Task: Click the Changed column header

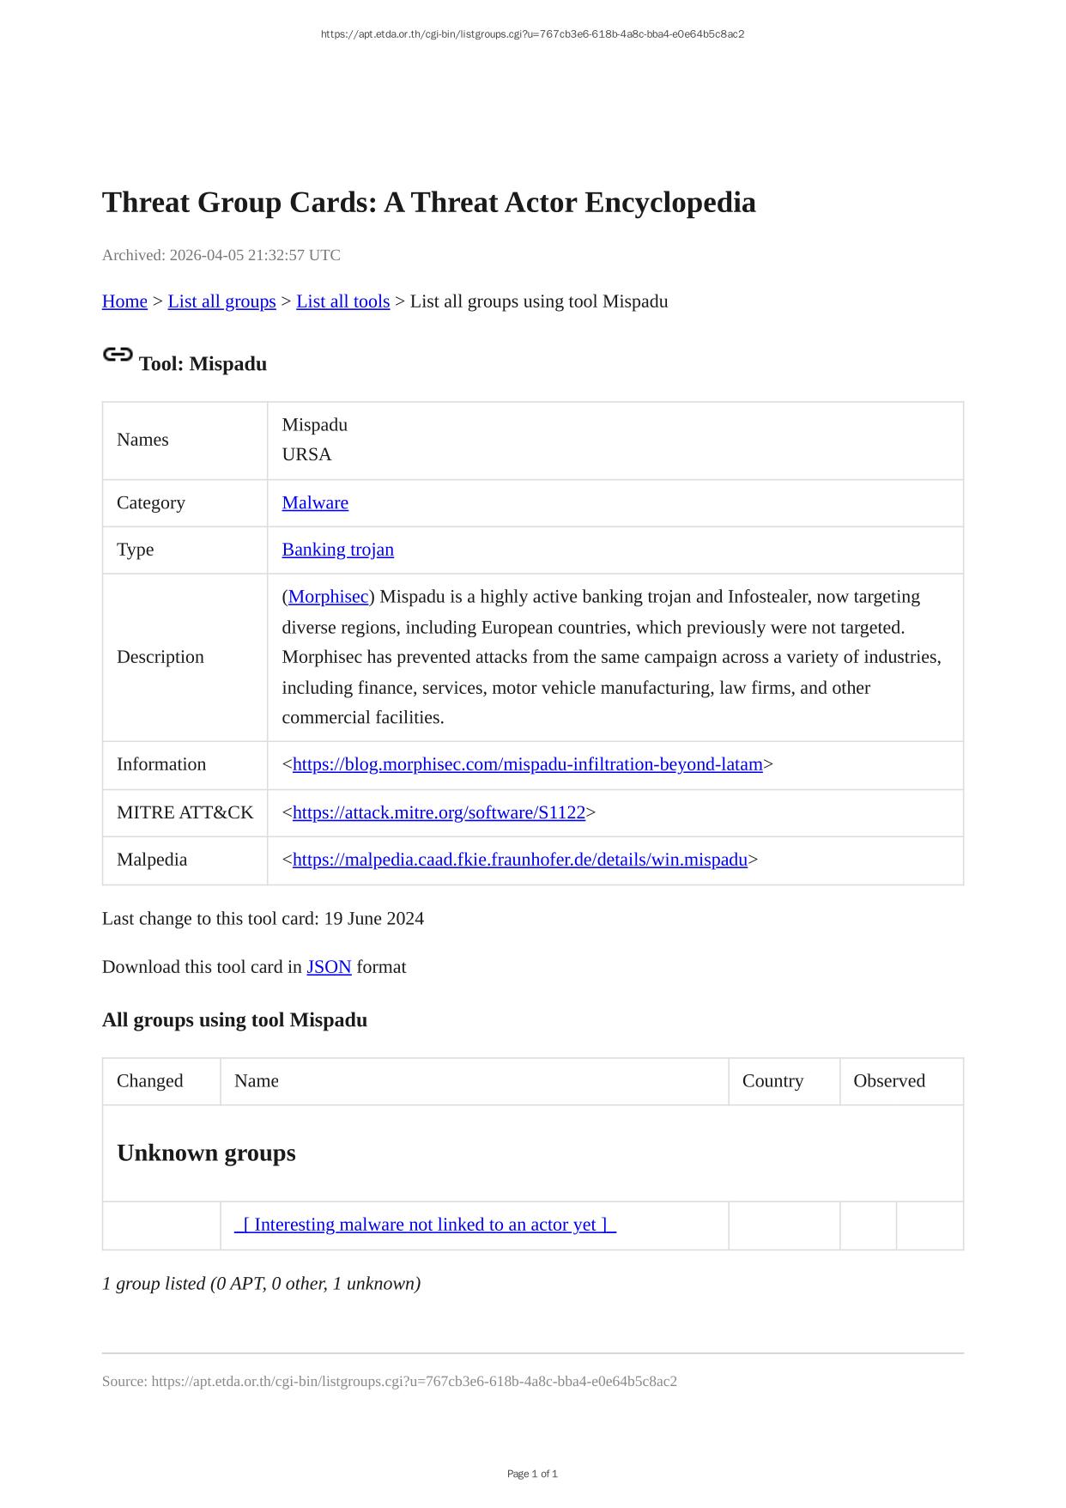Action: (x=150, y=1081)
